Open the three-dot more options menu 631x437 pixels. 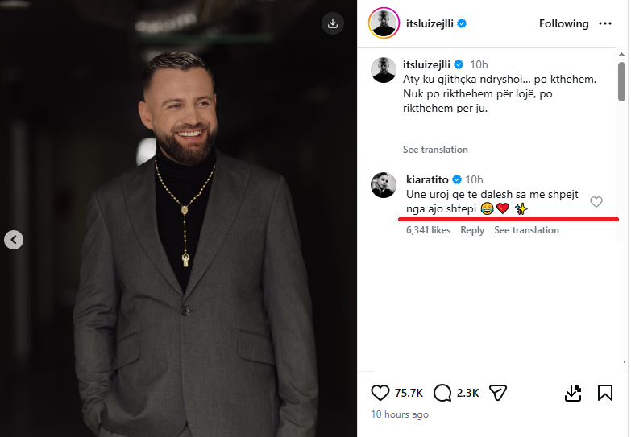coord(605,24)
